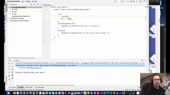170x95 pixels.
Task: Minimize the Run tool window
Action: pos(145,60)
